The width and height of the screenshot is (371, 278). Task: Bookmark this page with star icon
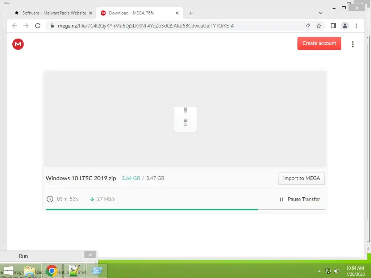pyautogui.click(x=319, y=26)
